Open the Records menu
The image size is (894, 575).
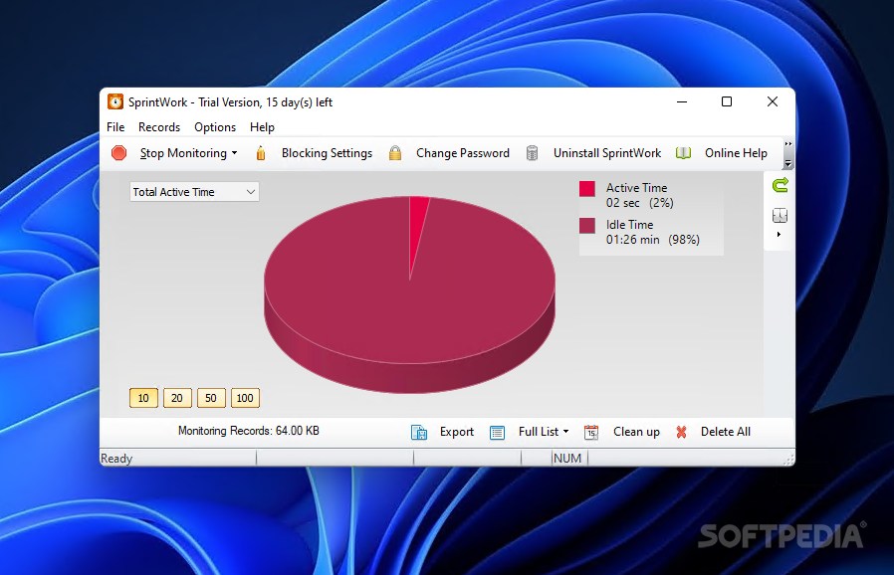[159, 127]
